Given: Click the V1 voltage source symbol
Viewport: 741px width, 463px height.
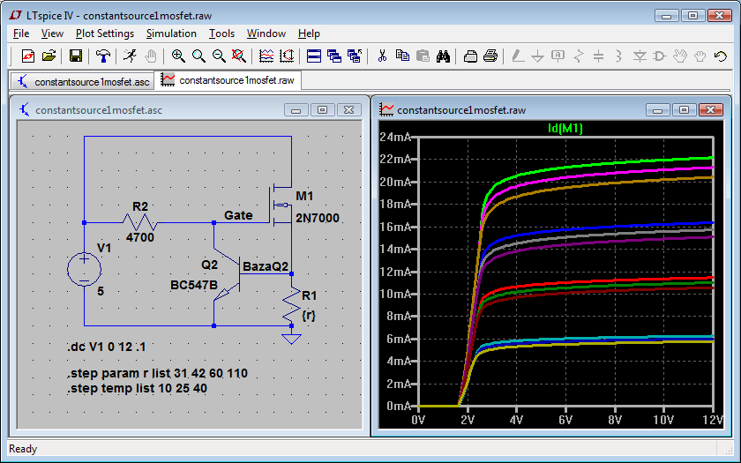Looking at the screenshot, I should (x=84, y=270).
